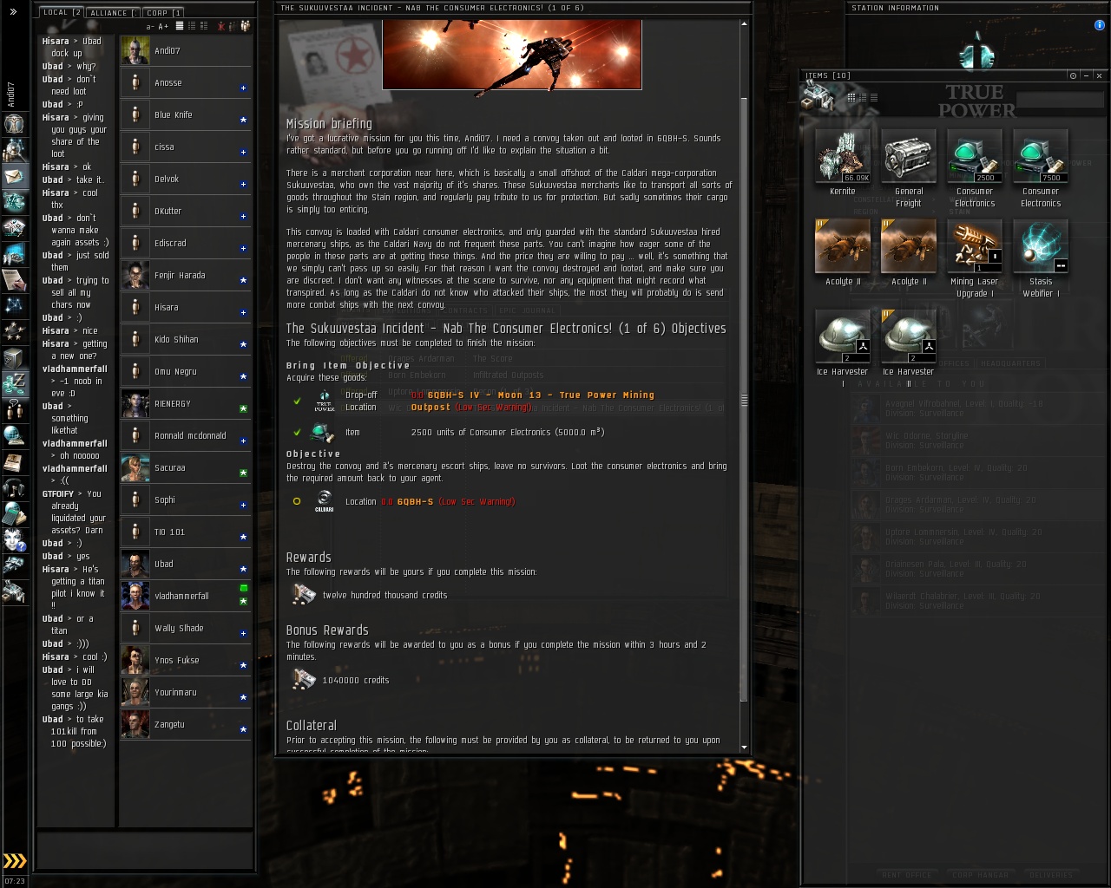Open the corporation five-star icon in sidebar
The height and width of the screenshot is (888, 1111).
coord(13,331)
